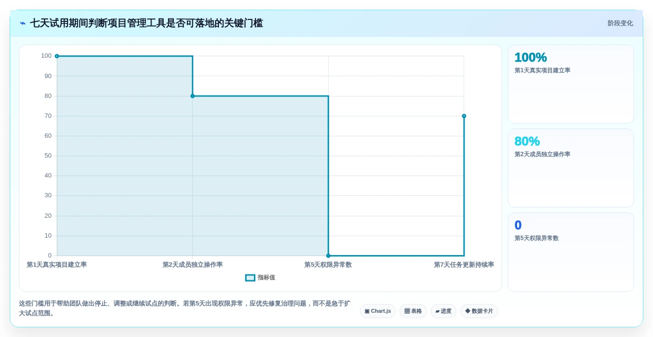Click the data point at value 100
Image resolution: width=653 pixels, height=337 pixels.
[x=57, y=56]
